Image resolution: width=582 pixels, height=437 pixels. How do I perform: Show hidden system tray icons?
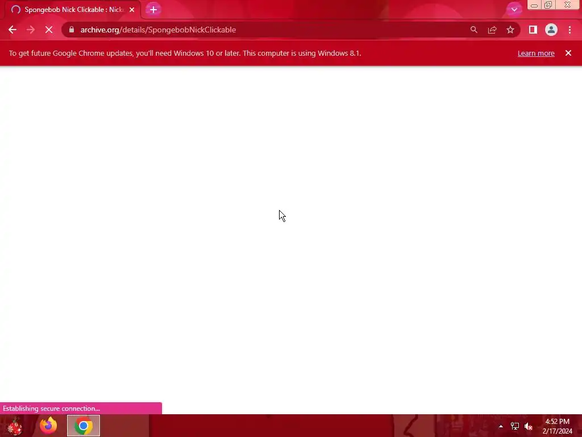[501, 426]
